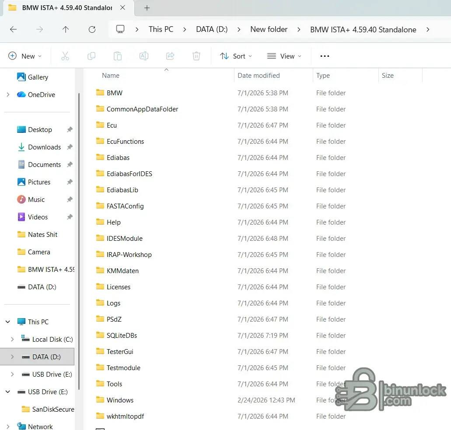Click the Rename icon in toolbar
Viewport: 451px width, 430px height.
pyautogui.click(x=144, y=56)
